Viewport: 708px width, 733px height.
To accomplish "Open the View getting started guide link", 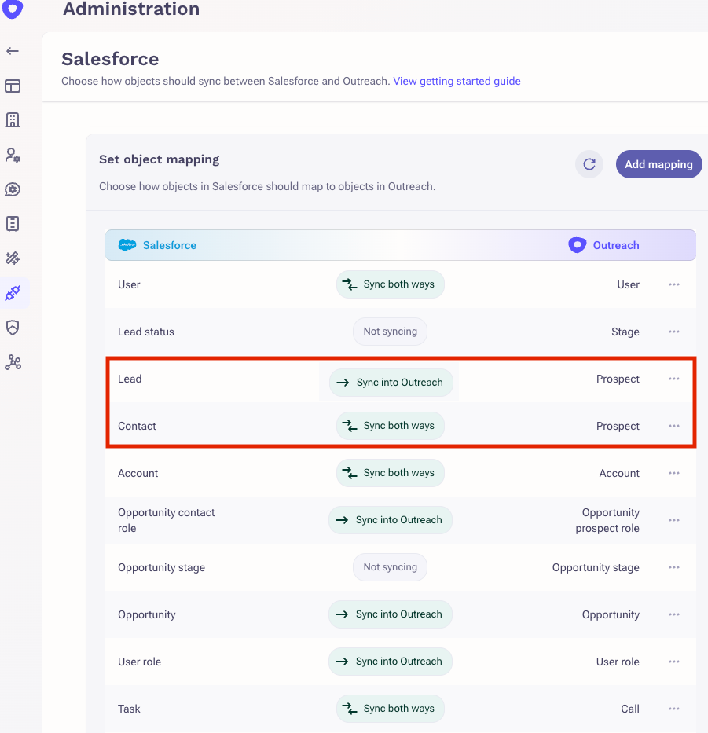I will point(457,82).
